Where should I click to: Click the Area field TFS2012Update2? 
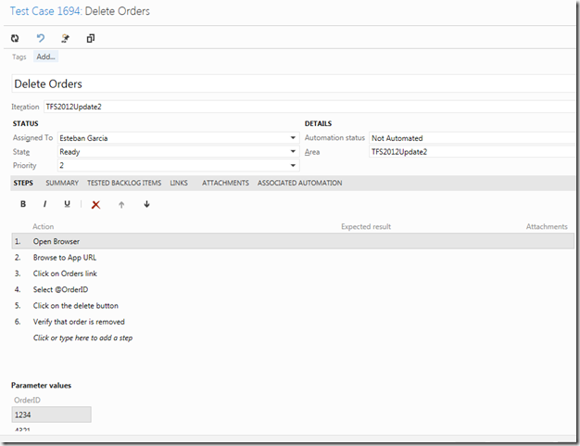[x=472, y=152]
